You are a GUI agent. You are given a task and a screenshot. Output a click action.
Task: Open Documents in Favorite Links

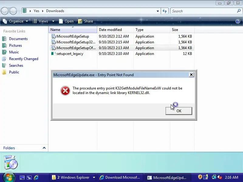coord(18,39)
